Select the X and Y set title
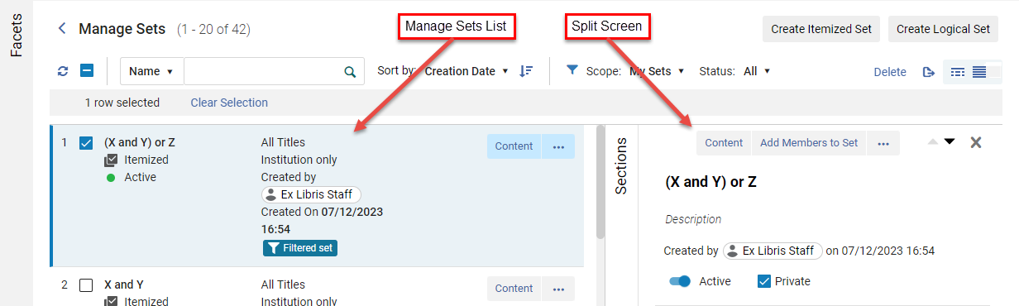 pyautogui.click(x=124, y=284)
